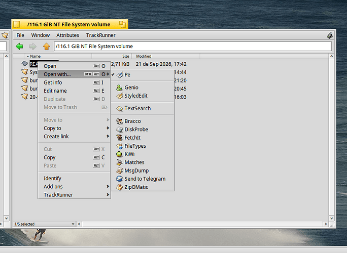This screenshot has height=253, width=347.
Task: Open the Window menu
Action: 40,35
